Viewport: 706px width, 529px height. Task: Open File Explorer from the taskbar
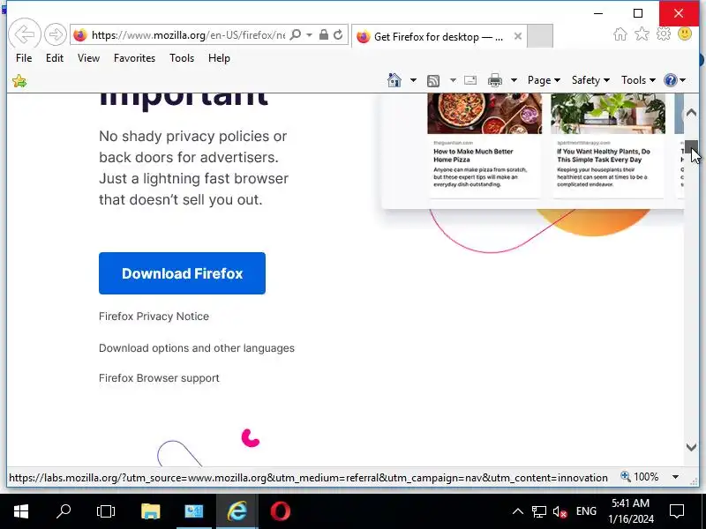tap(150, 511)
